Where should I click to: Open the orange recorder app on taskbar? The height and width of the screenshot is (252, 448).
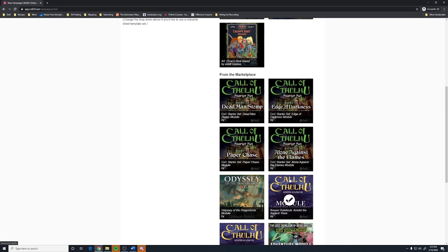point(141,248)
